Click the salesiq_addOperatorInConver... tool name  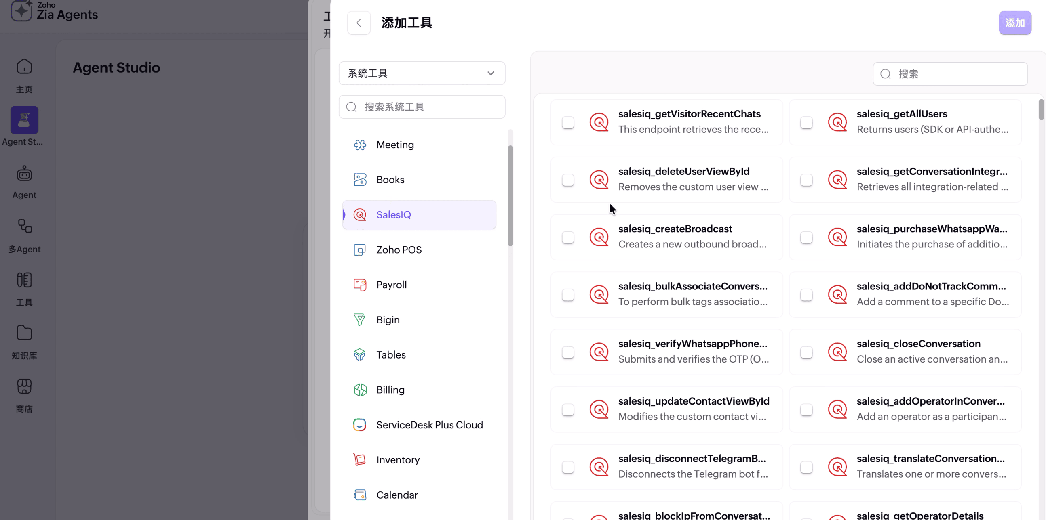[x=931, y=401]
